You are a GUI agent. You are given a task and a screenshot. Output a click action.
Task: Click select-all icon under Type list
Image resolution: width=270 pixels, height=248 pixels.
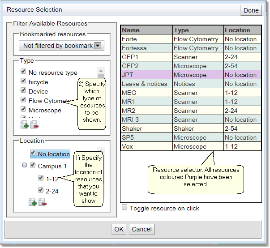24,124
